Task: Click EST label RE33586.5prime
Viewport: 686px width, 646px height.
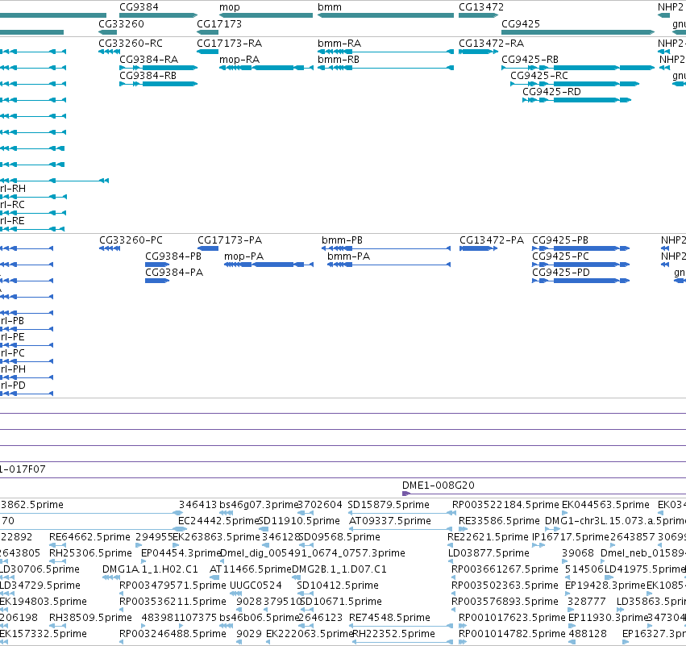Action: pyautogui.click(x=499, y=521)
